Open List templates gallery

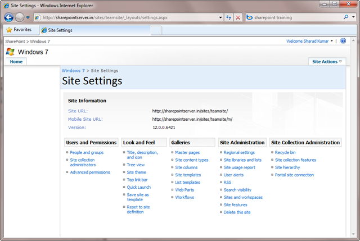coord(187,183)
